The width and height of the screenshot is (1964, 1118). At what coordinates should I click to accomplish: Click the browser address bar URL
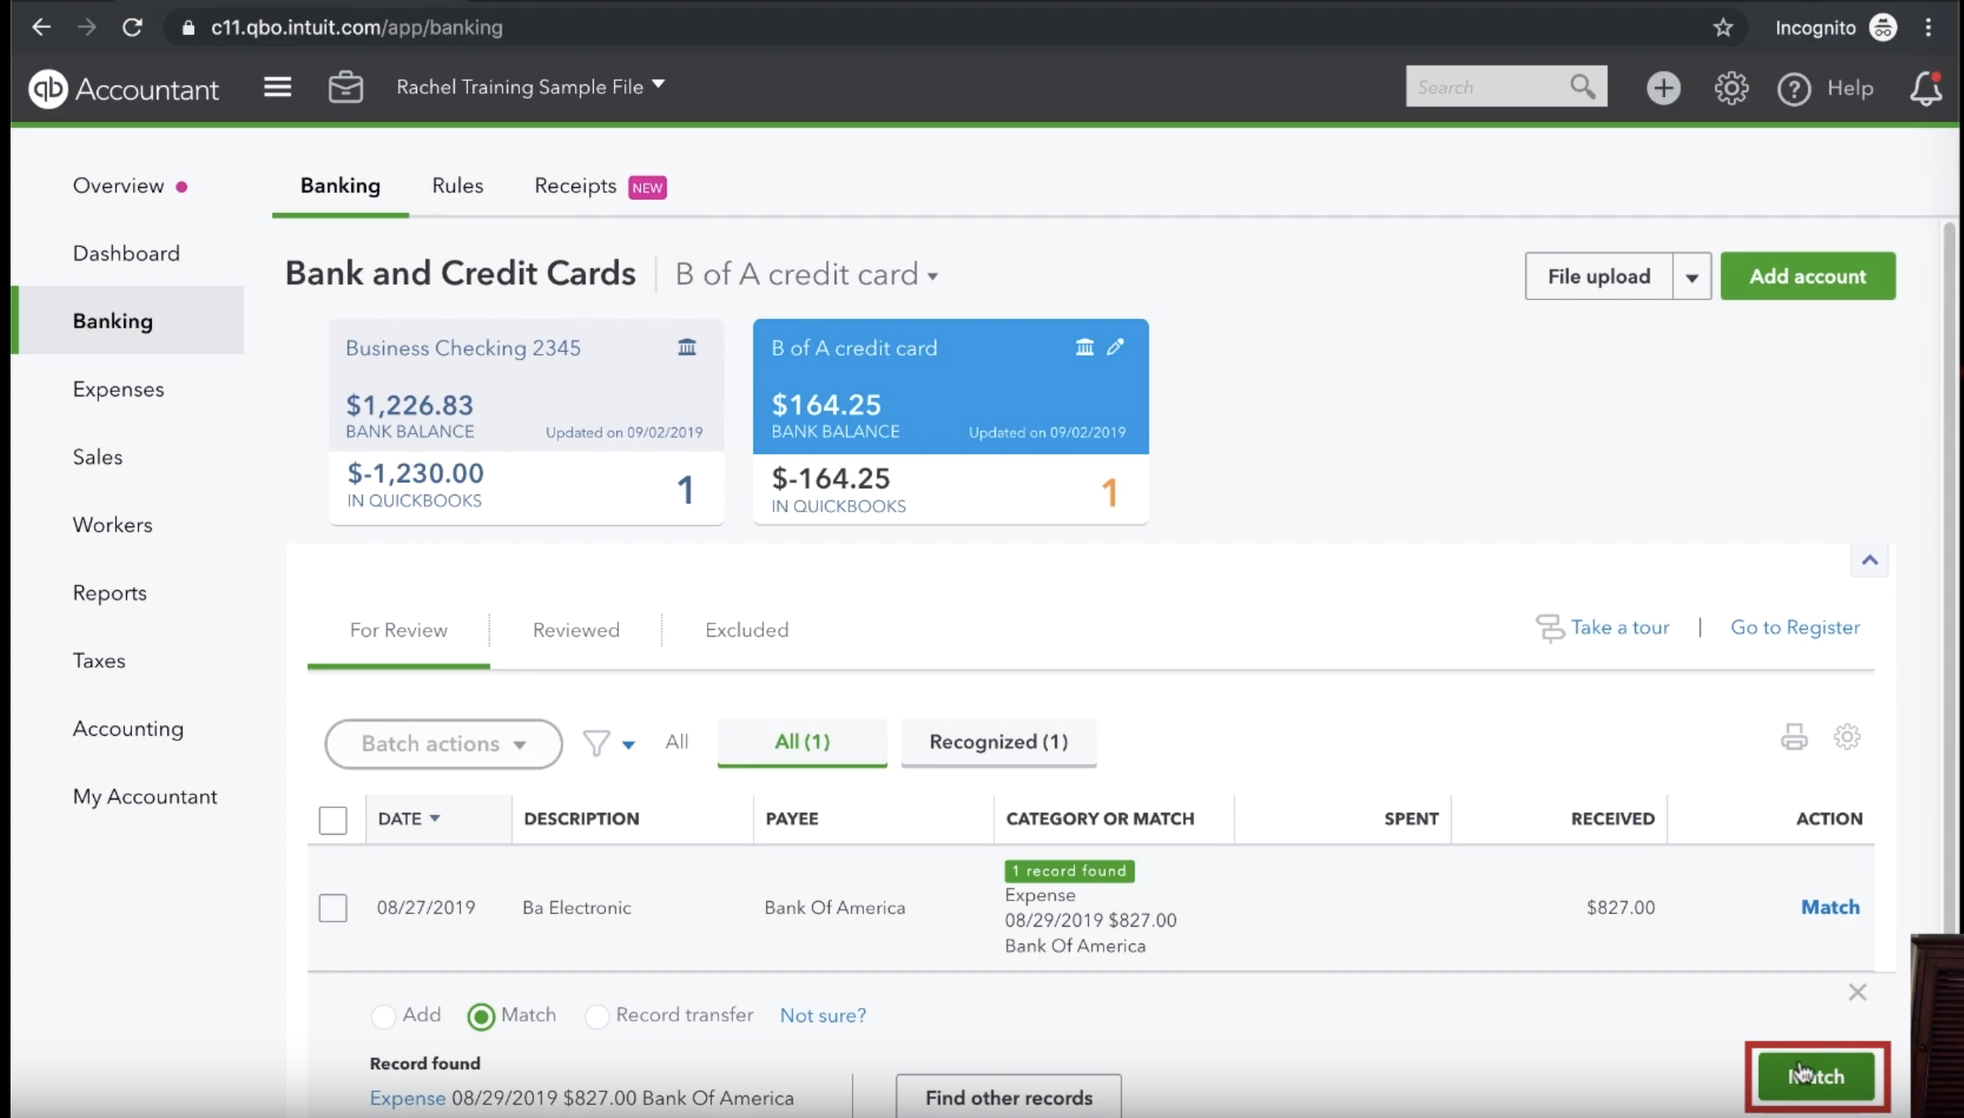pos(356,28)
